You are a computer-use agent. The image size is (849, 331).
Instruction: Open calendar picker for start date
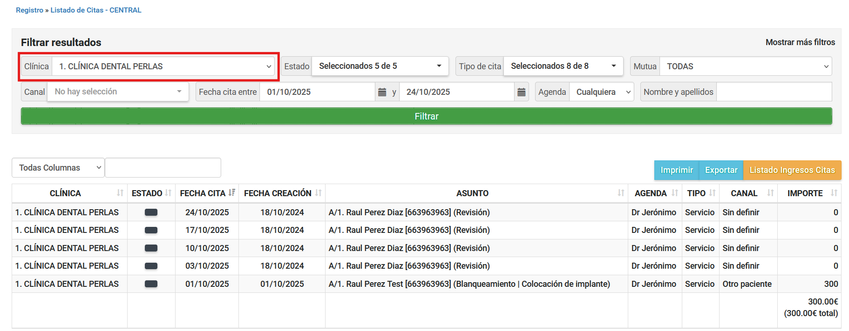382,92
